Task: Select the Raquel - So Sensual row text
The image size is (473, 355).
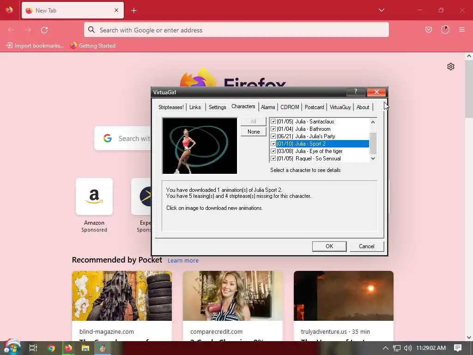Action: (x=309, y=159)
